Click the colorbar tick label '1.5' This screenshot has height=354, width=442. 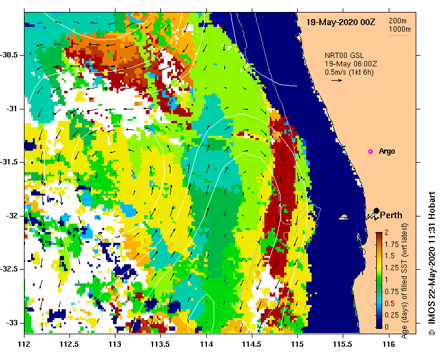[x=389, y=256]
